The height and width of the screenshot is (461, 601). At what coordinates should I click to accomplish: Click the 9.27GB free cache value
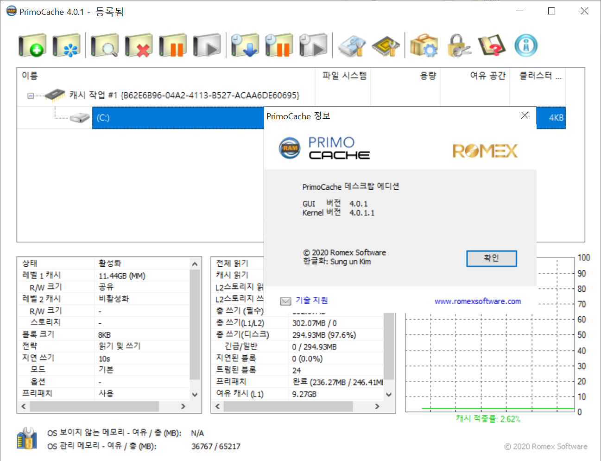tap(304, 394)
